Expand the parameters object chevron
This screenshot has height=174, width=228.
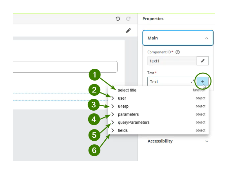click(113, 114)
